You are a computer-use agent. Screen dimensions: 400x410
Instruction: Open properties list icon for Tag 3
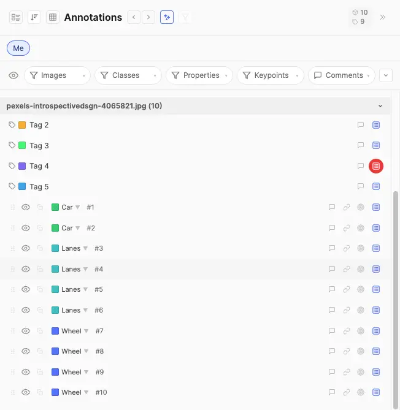376,145
